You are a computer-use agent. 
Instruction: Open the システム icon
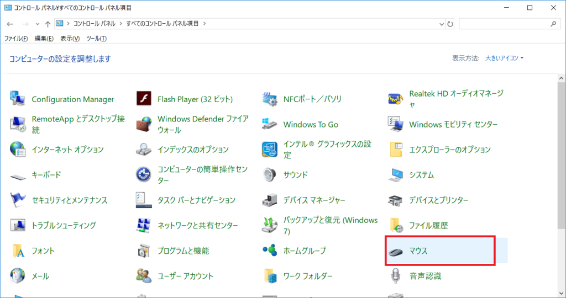click(x=395, y=175)
